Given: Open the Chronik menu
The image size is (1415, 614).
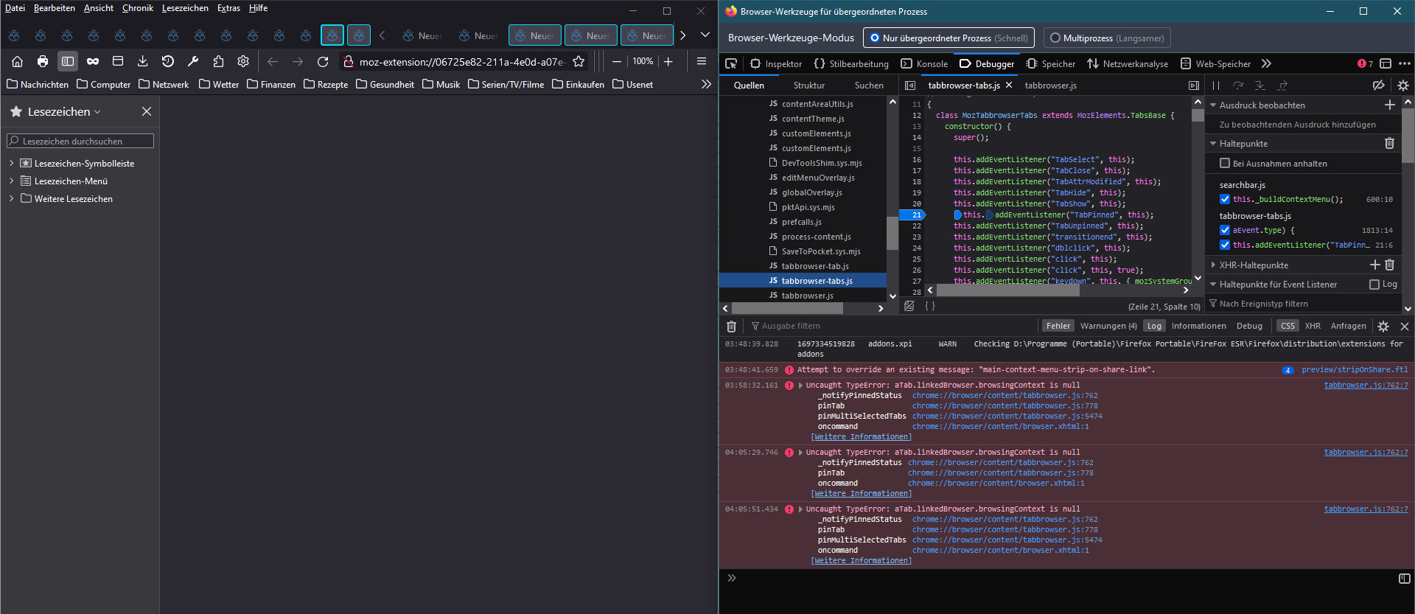Looking at the screenshot, I should click(137, 8).
